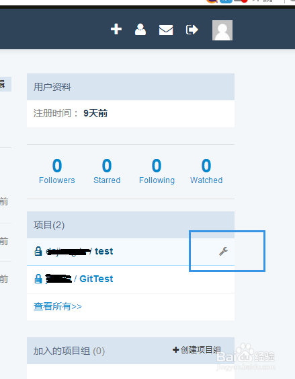Click the lock icon beside GitTest project
The height and width of the screenshot is (379, 295).
point(38,279)
